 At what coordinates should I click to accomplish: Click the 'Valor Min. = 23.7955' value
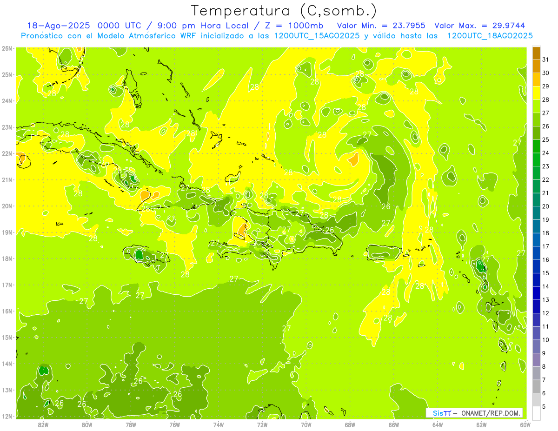click(x=381, y=26)
